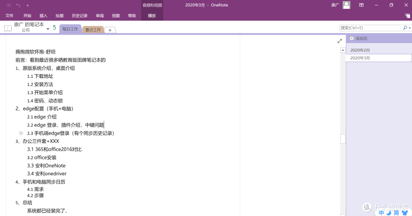Switch to the 播放 ribbon tab

152,16
